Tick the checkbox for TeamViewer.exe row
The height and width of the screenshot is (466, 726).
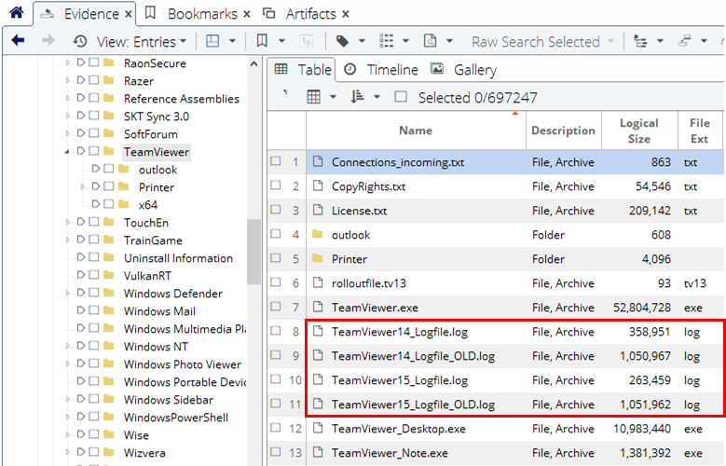(x=276, y=307)
